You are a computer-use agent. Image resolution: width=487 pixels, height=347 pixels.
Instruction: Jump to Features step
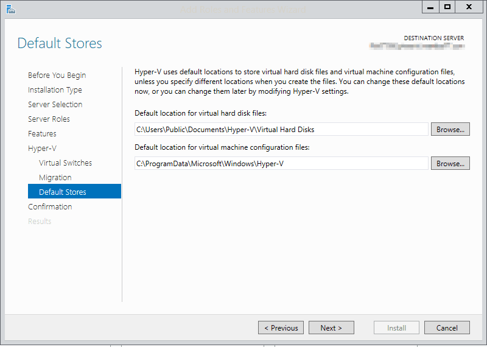click(42, 133)
